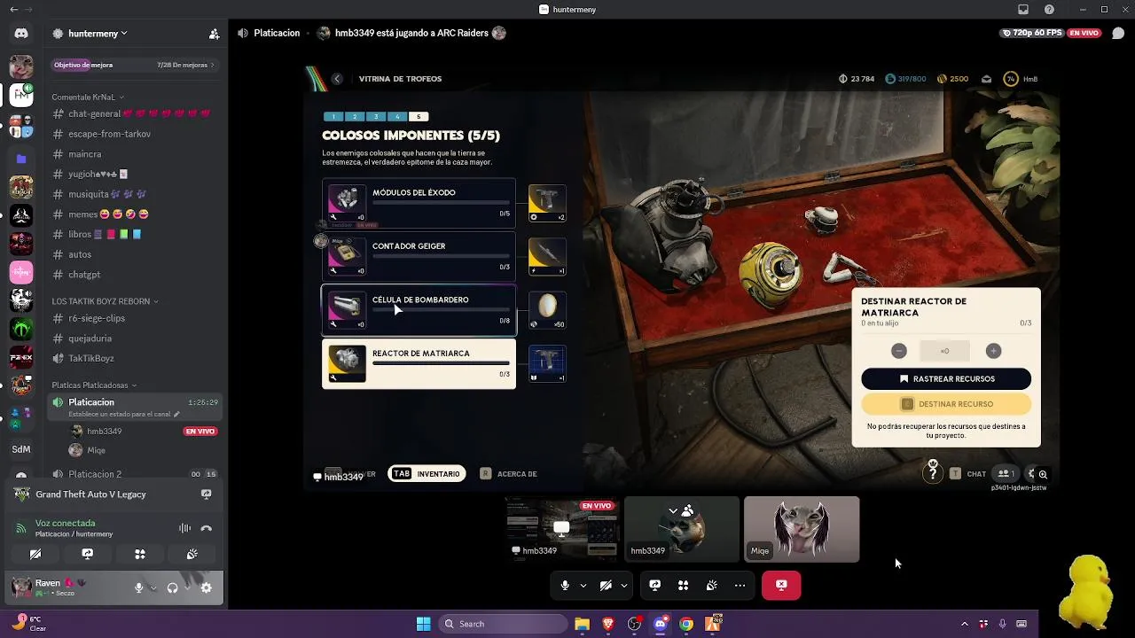Screen dimensions: 1135x638
Task: Select the hmb3349 avatar participant tile
Action: [682, 529]
